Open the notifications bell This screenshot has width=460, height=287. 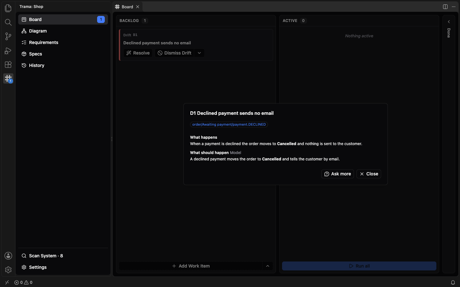click(x=453, y=283)
